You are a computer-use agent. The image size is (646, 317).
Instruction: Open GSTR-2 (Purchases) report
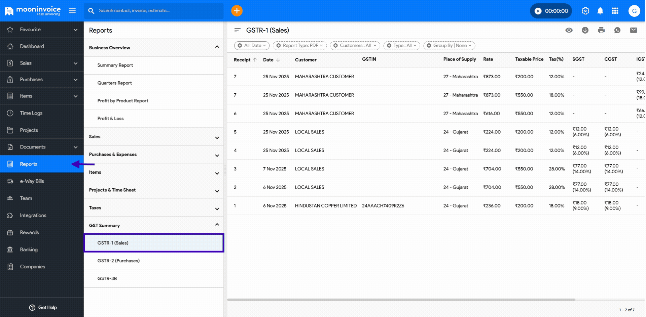tap(154, 261)
